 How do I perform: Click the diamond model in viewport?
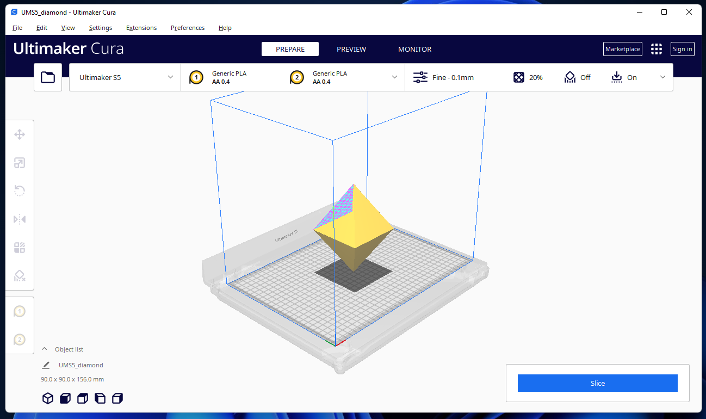(x=354, y=229)
